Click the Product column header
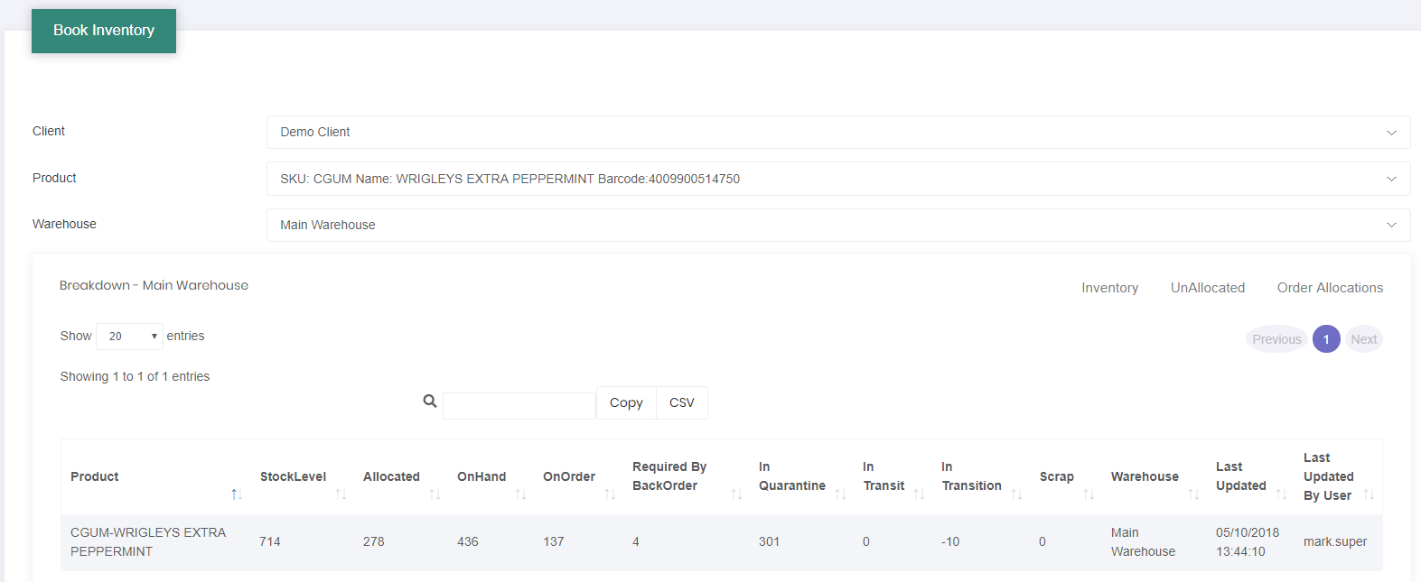 [95, 476]
